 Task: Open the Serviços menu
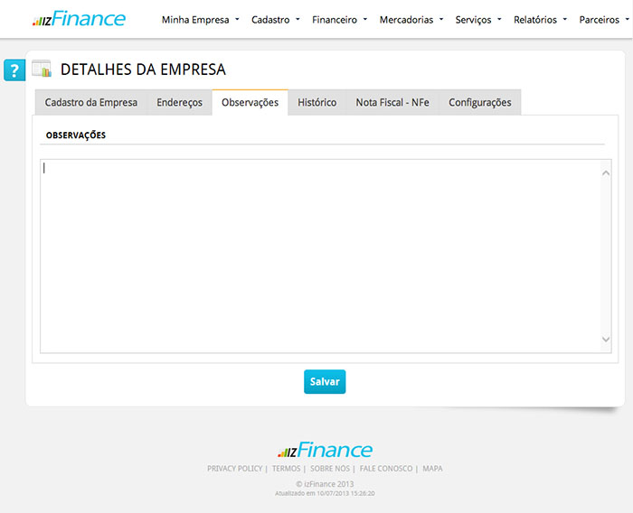pos(478,19)
